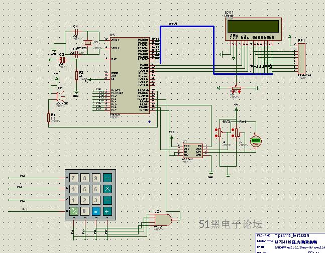Select the U5 microcontroller chip body
325x253 pixels.
[x=130, y=76]
